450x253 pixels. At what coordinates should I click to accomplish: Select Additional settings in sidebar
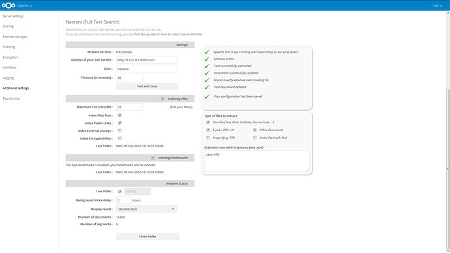[16, 88]
